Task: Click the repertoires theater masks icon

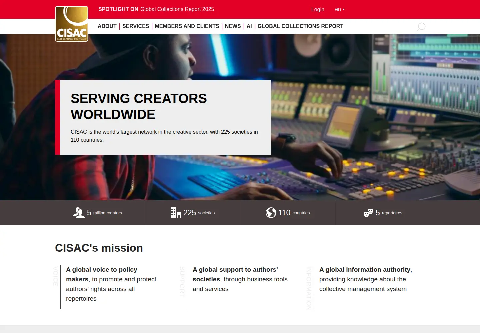Action: [x=368, y=213]
